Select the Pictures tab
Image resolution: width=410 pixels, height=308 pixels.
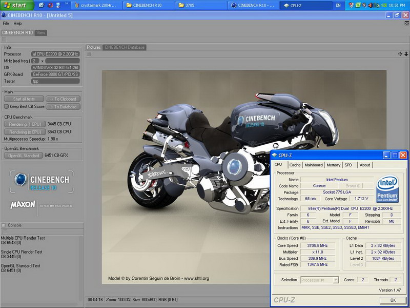point(94,47)
